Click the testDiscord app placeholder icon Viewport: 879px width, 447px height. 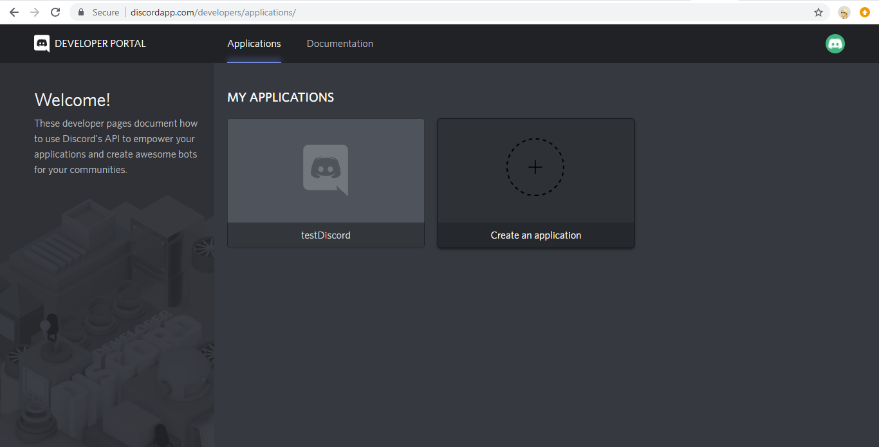coord(326,170)
